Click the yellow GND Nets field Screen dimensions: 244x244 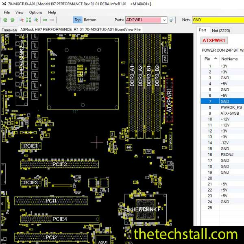pos(218,20)
